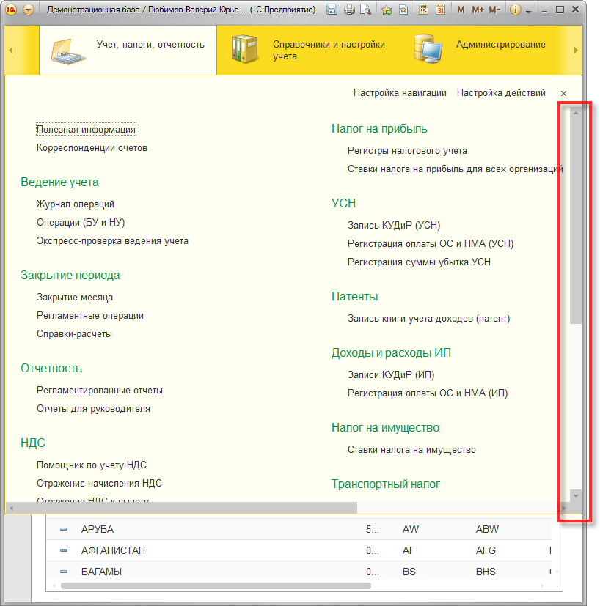Click the M memory button
The width and height of the screenshot is (600, 606).
point(461,10)
